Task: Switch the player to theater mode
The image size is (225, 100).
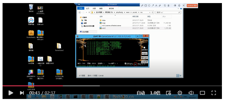Action: (202, 93)
